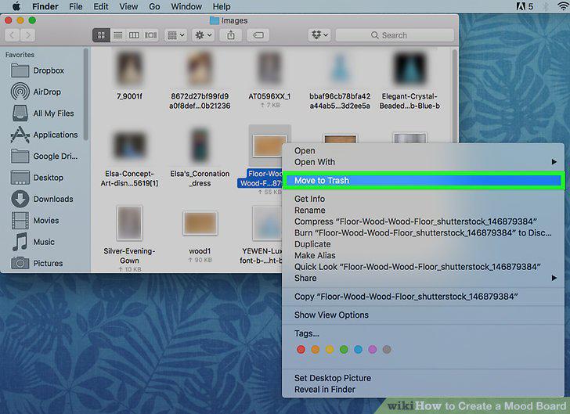Apply the blue tag color

coord(358,350)
